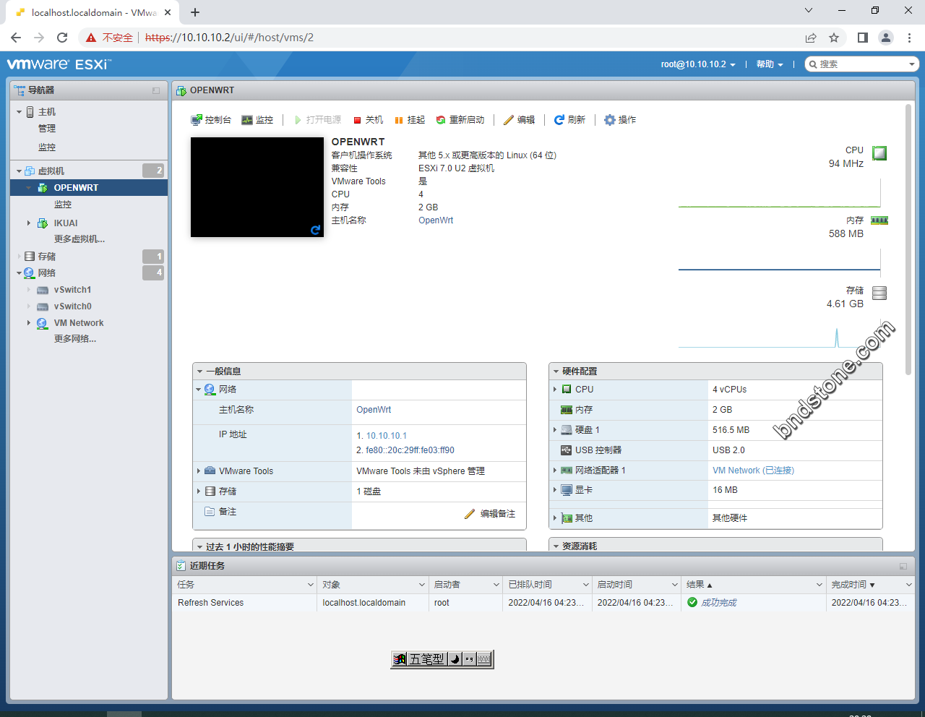925x717 pixels.
Task: Click More networks link in navigator
Action: click(x=75, y=339)
